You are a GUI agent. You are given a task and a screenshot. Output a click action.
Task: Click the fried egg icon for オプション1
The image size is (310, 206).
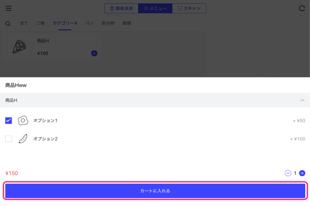pos(23,120)
